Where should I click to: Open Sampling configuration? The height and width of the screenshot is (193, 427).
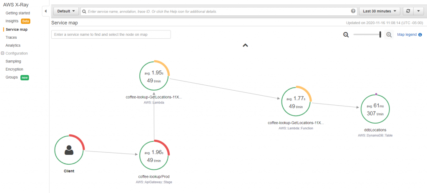point(13,62)
